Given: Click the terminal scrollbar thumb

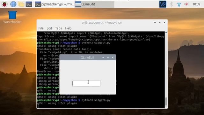Looking at the screenshot, I should pyautogui.click(x=166, y=102).
